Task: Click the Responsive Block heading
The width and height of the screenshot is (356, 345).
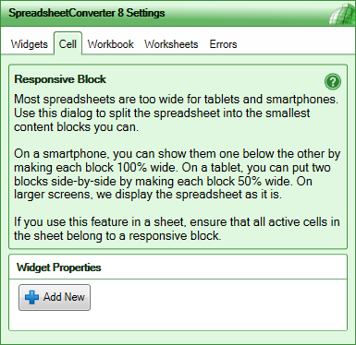Action: click(60, 79)
